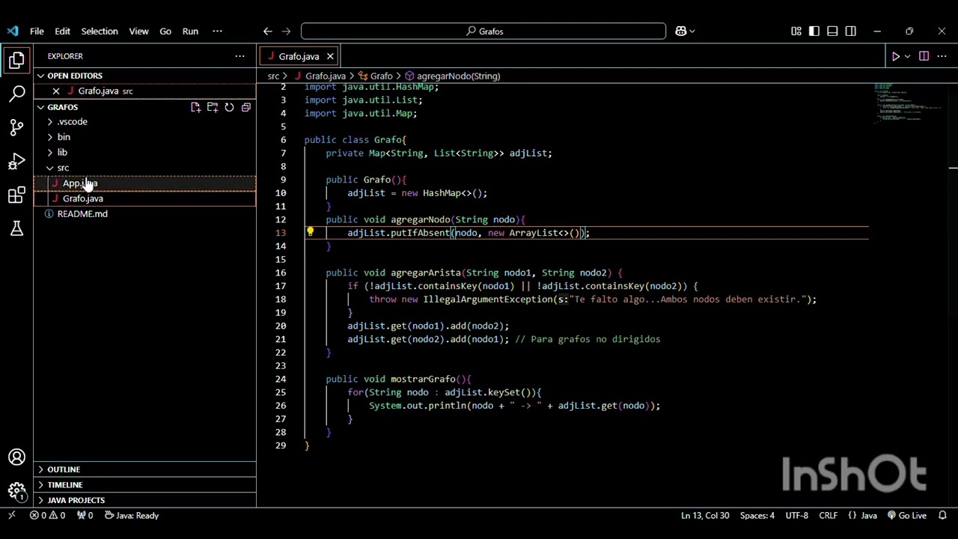Change indentation via Spaces: 4
The height and width of the screenshot is (539, 958).
click(757, 515)
